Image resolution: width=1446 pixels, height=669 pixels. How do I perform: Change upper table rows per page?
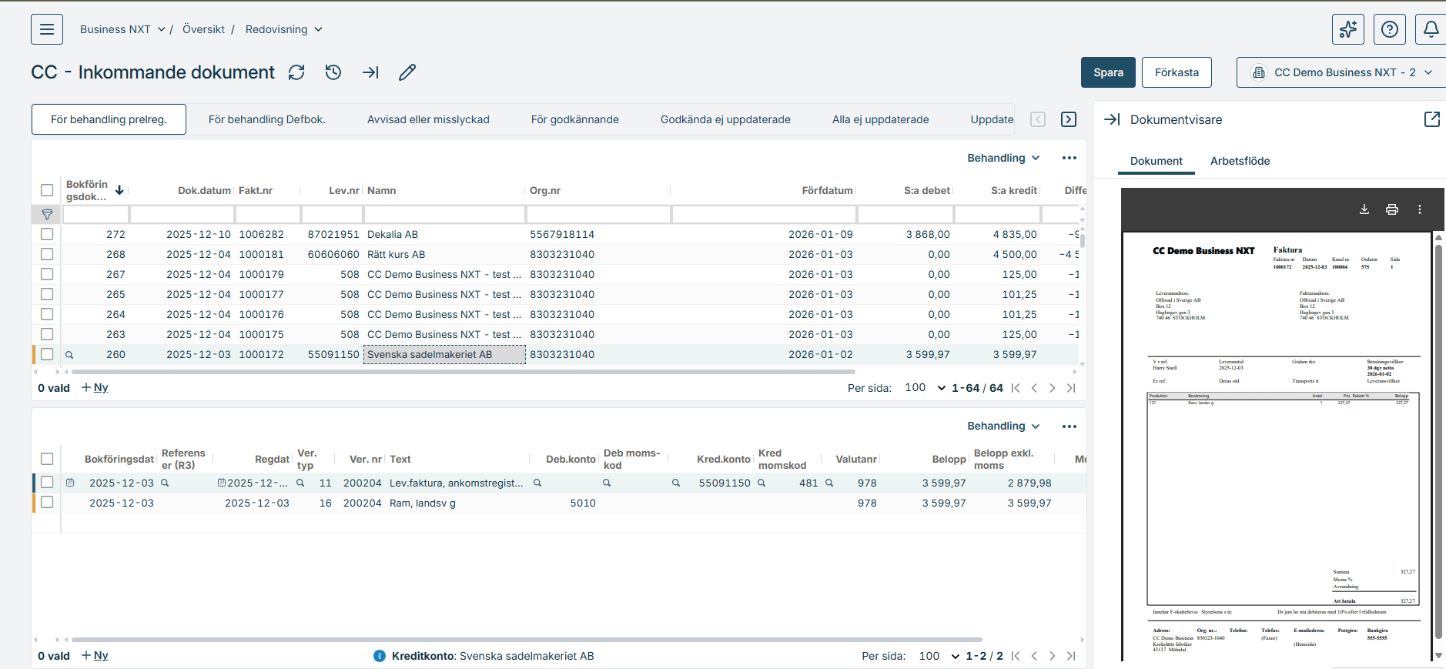(x=925, y=388)
